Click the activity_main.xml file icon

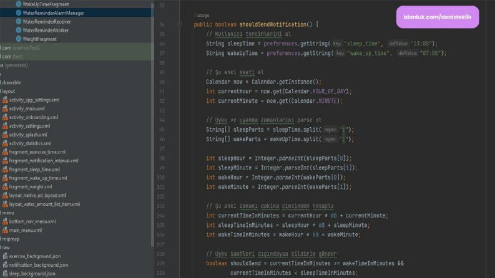(x=5, y=108)
